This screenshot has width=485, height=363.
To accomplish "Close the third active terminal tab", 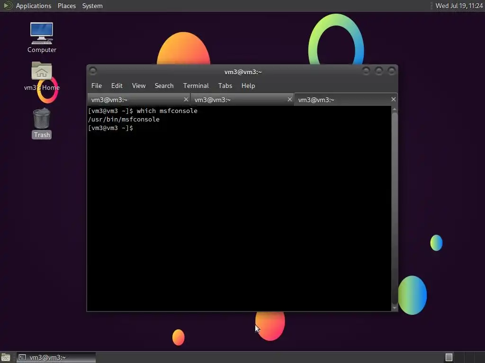I will pos(394,99).
